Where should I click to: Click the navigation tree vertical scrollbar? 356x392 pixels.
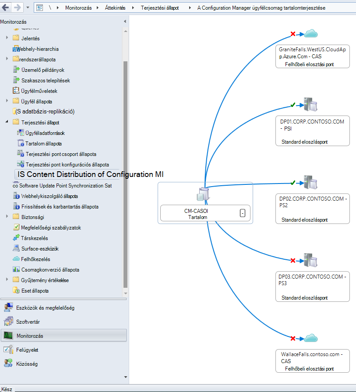(x=126, y=174)
